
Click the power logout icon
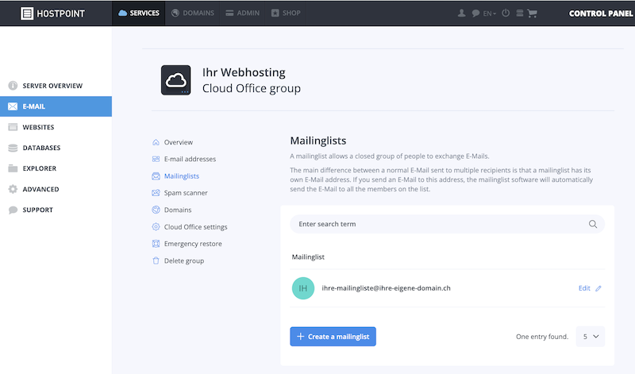coord(506,13)
